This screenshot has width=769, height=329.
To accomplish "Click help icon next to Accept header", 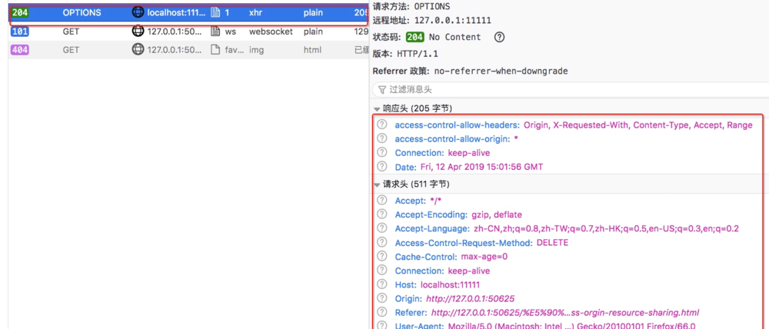I will [382, 200].
